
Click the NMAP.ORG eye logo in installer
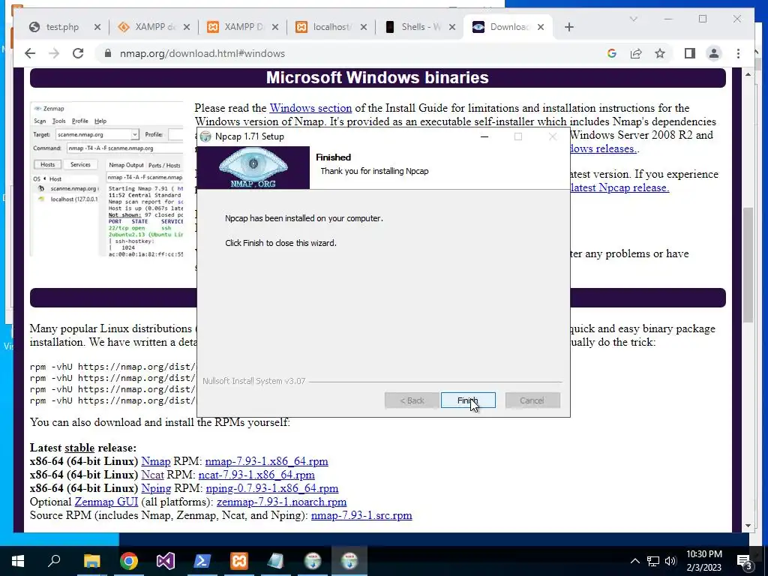coord(253,167)
